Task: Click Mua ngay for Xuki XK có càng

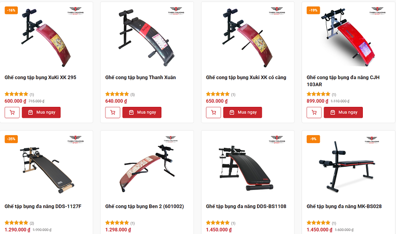Action: (x=243, y=112)
